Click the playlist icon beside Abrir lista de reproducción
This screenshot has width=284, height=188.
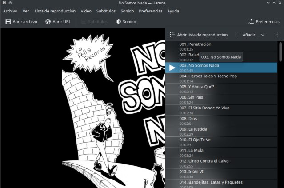pos(172,35)
